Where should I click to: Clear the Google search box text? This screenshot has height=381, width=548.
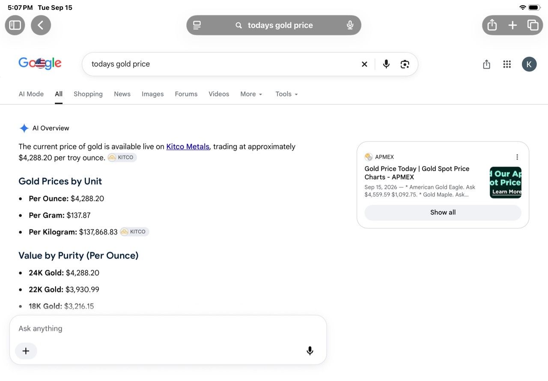tap(364, 64)
